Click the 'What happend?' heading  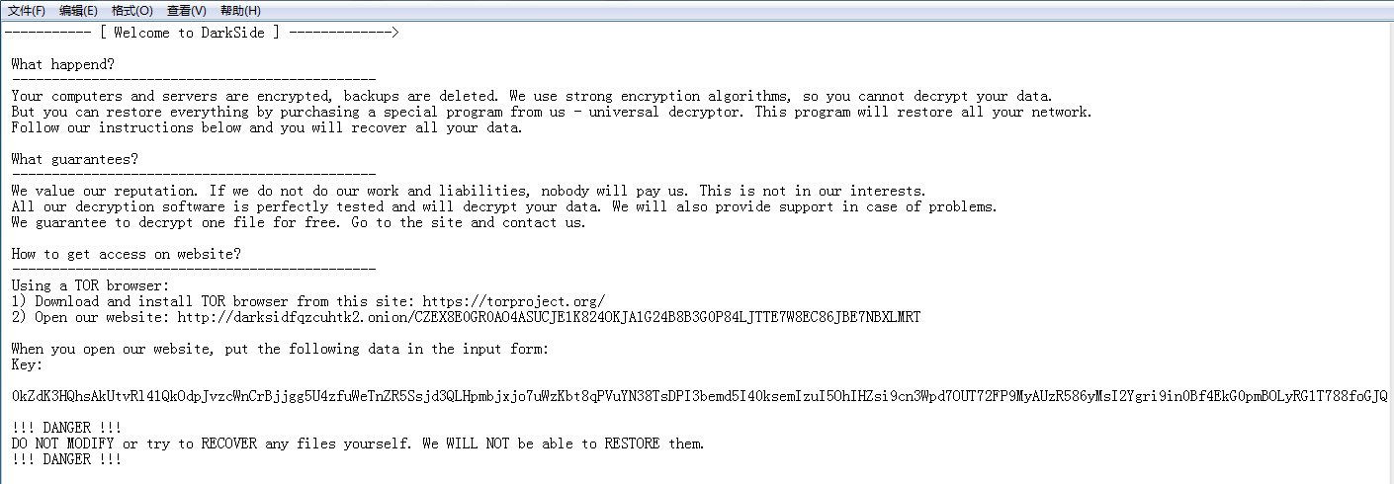point(62,64)
